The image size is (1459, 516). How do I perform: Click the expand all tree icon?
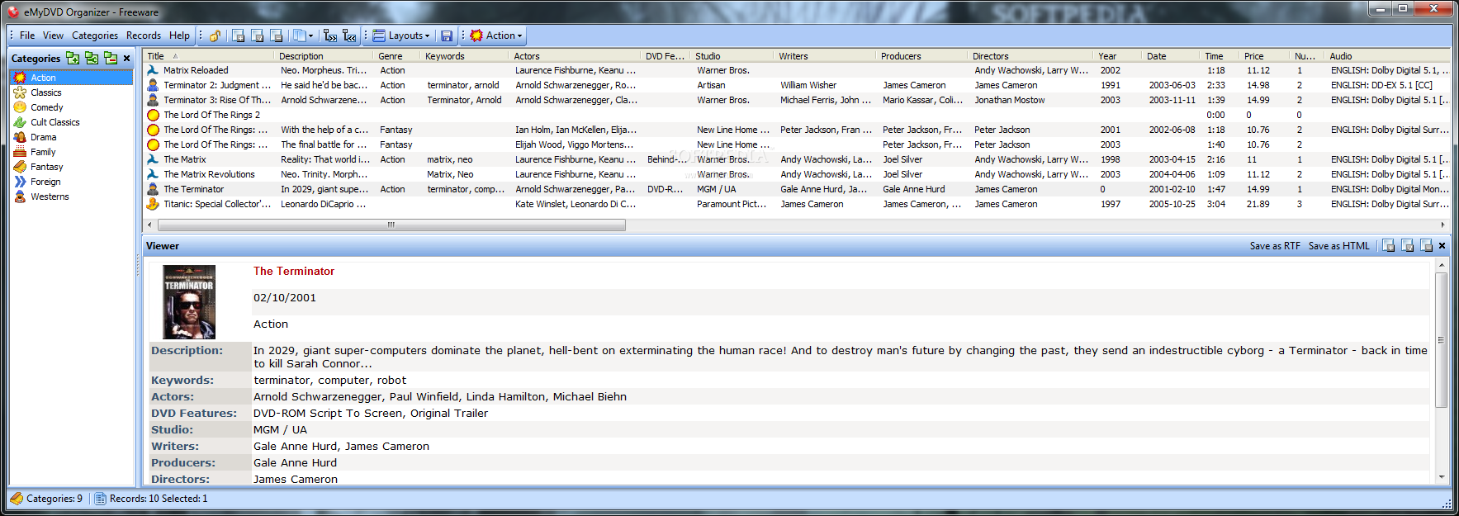[x=330, y=36]
